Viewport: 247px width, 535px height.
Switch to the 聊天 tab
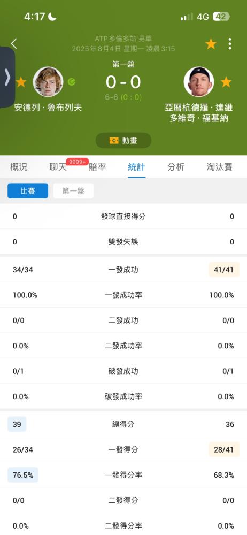tap(58, 167)
